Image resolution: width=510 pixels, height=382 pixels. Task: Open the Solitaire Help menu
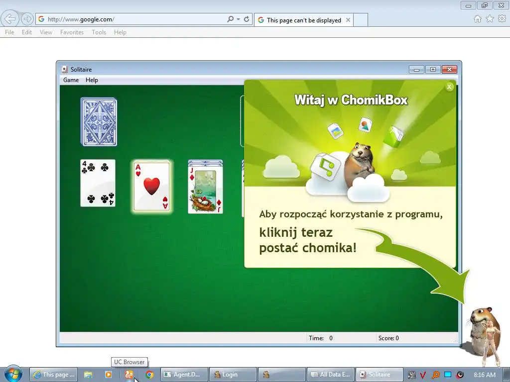92,80
